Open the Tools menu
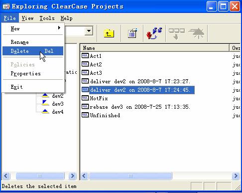This screenshot has width=242, height=193. coord(47,18)
